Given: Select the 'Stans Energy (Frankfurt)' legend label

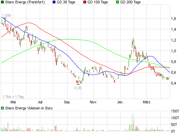Looking at the screenshot, I should tap(25, 2).
